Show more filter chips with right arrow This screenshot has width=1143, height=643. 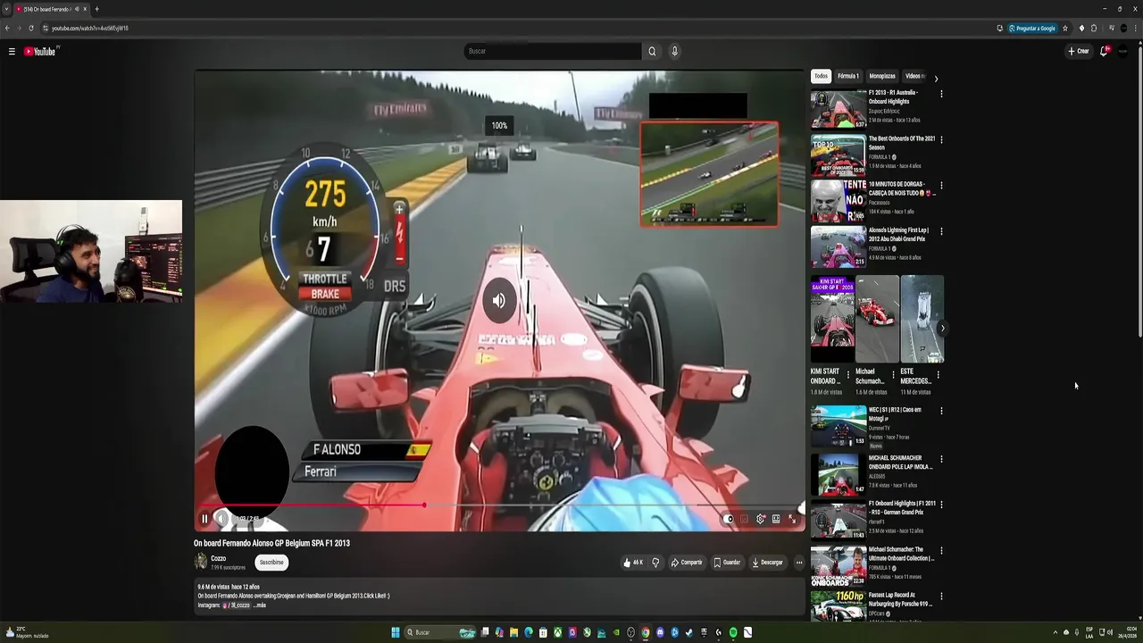pyautogui.click(x=936, y=78)
